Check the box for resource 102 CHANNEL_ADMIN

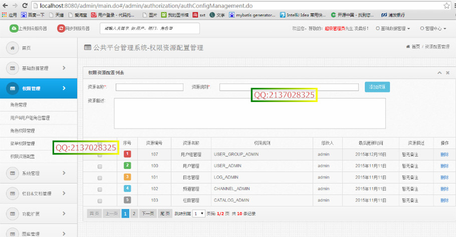(100, 190)
